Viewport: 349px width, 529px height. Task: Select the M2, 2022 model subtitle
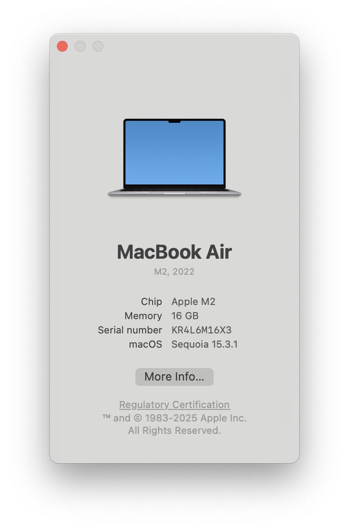pyautogui.click(x=174, y=271)
